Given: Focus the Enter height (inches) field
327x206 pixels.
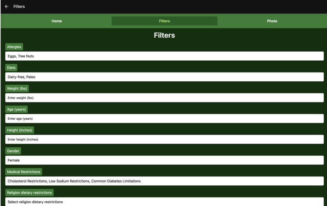Looking at the screenshot, I should pyautogui.click(x=164, y=139).
